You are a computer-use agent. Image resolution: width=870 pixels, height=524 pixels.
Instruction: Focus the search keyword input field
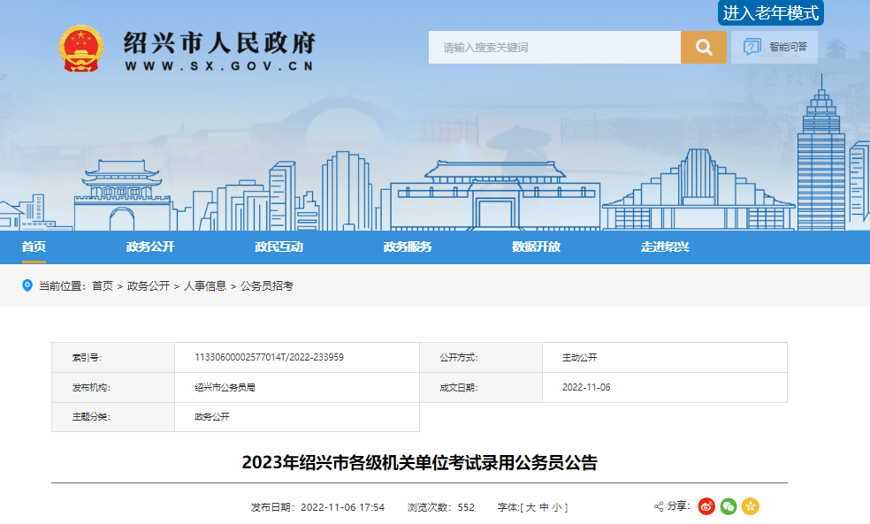pos(553,48)
